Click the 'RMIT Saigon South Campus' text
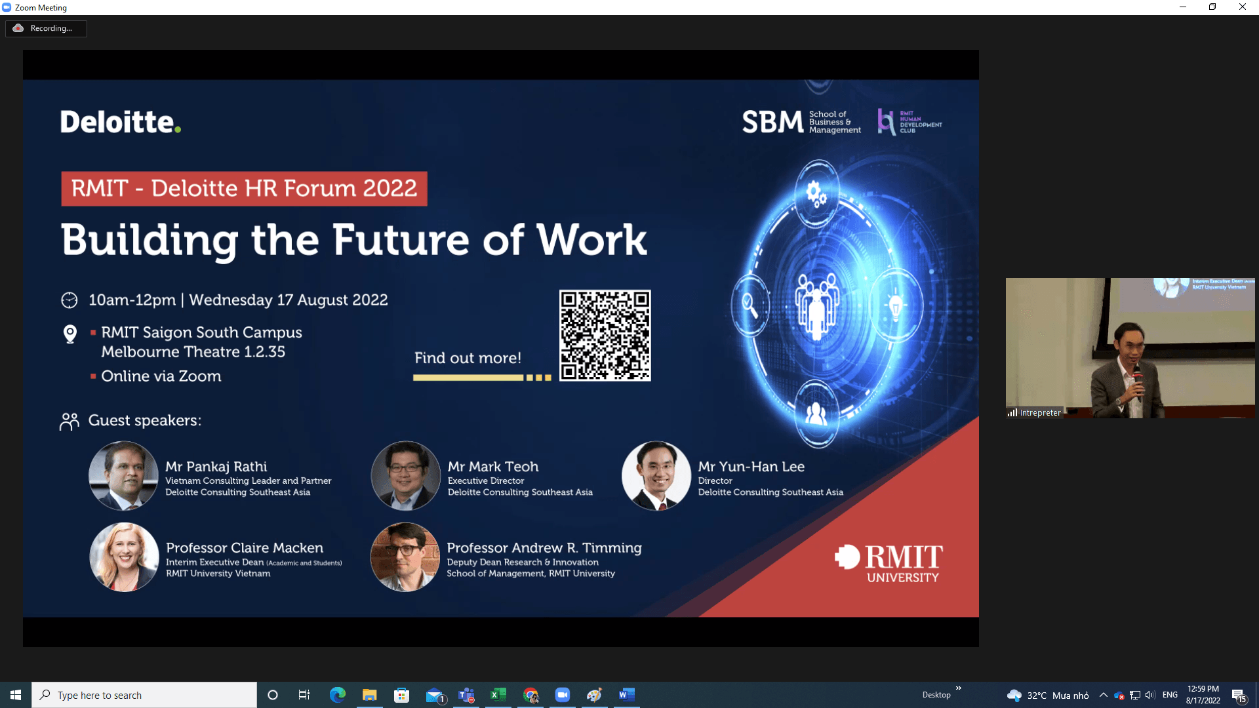 point(201,332)
